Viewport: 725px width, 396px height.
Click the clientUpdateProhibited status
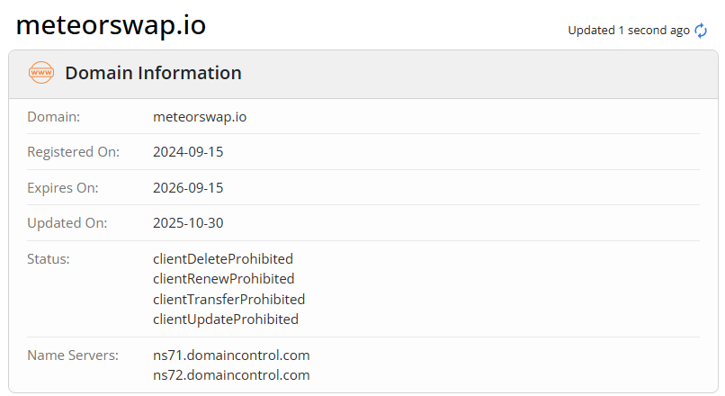coord(225,319)
